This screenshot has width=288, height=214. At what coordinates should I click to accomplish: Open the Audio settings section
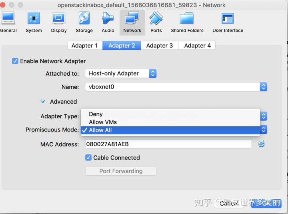click(x=108, y=22)
